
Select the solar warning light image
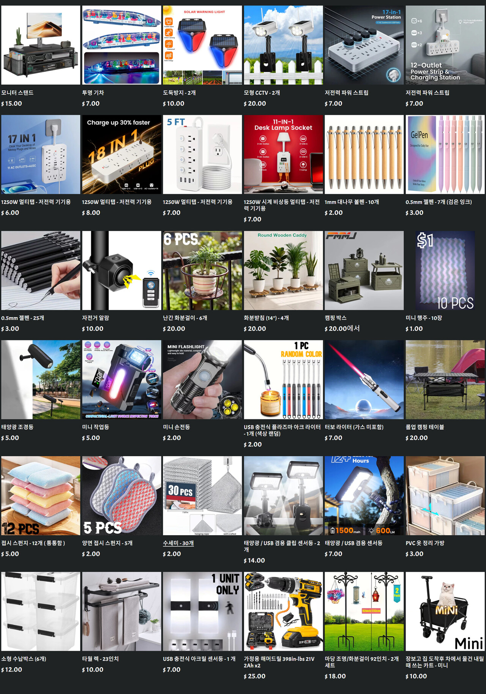point(202,45)
